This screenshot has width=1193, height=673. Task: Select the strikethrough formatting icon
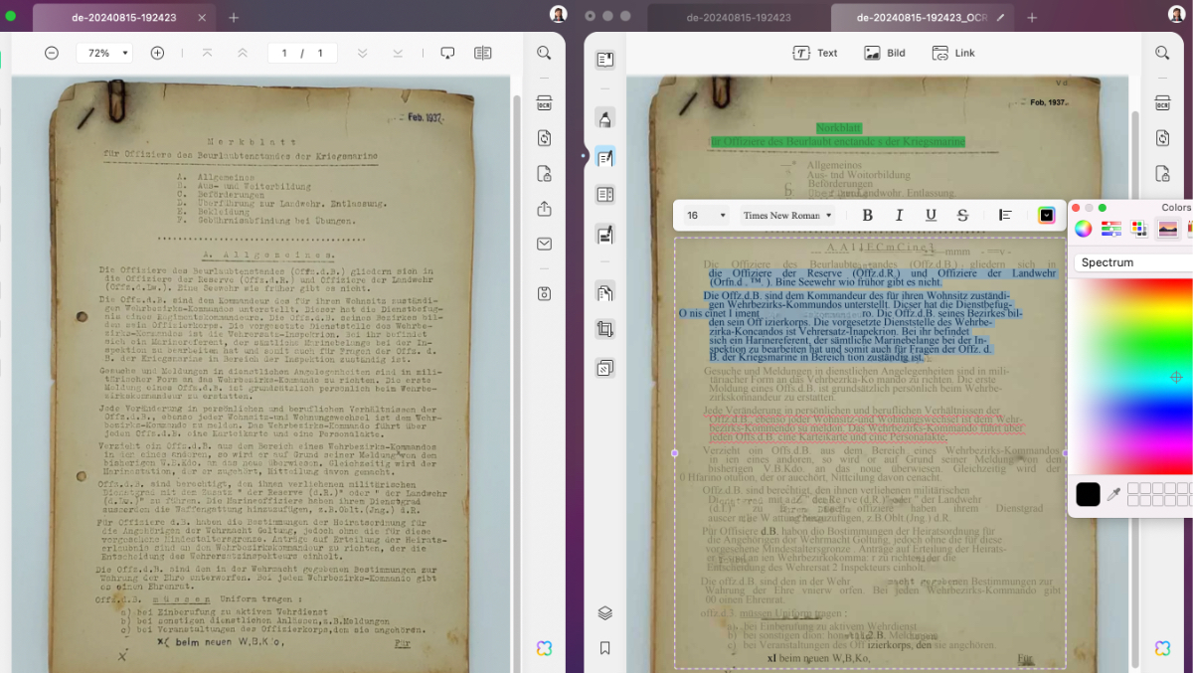[962, 216]
